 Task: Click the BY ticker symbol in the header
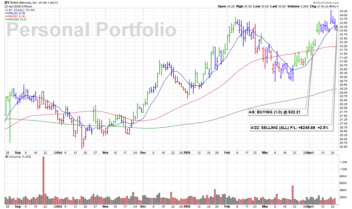tap(7, 2)
